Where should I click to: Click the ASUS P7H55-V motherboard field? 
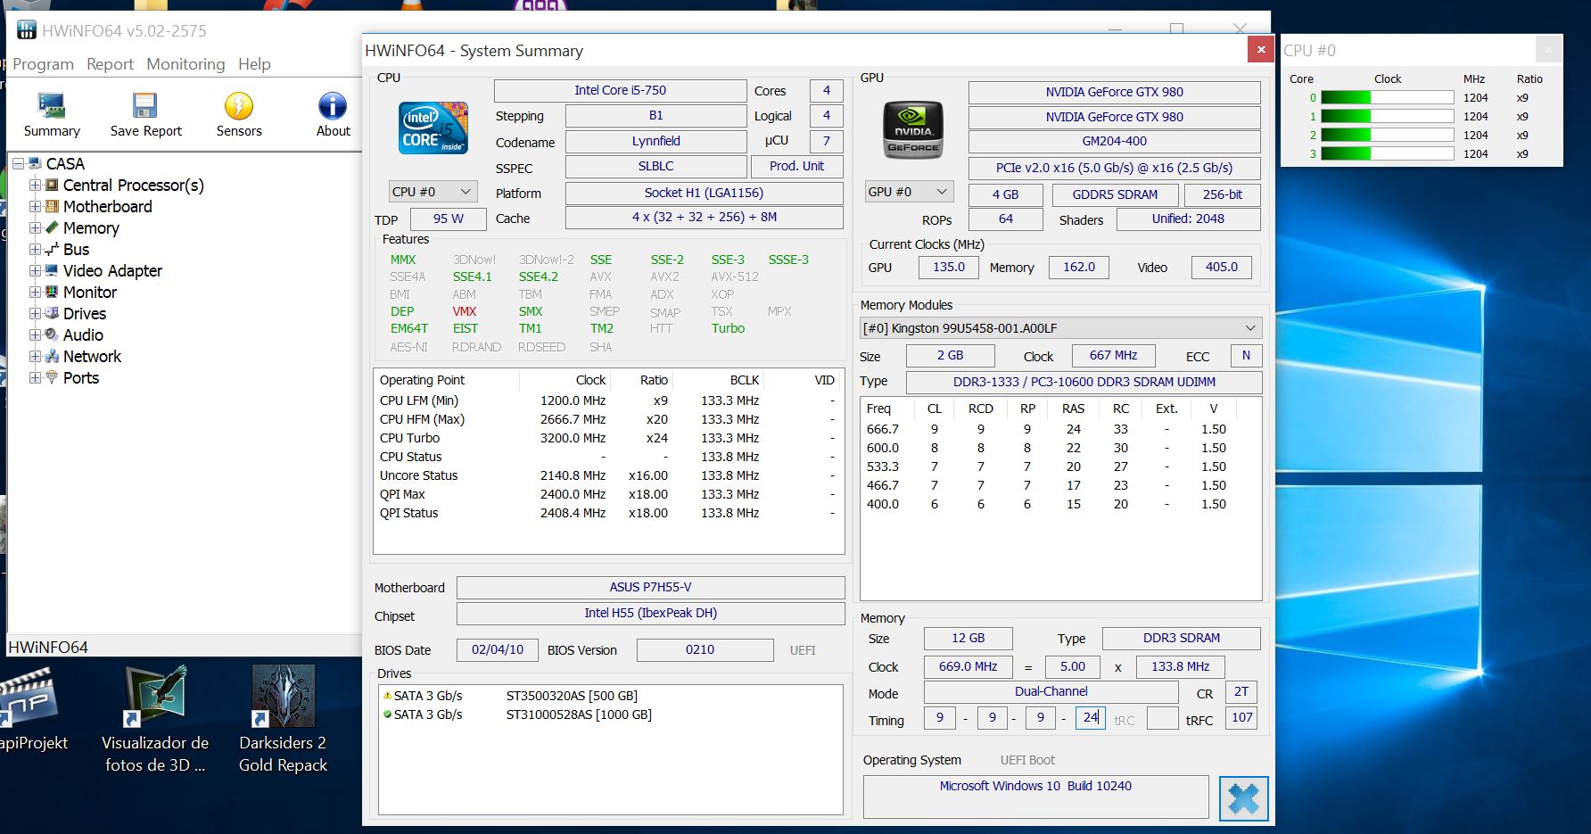[x=650, y=587]
